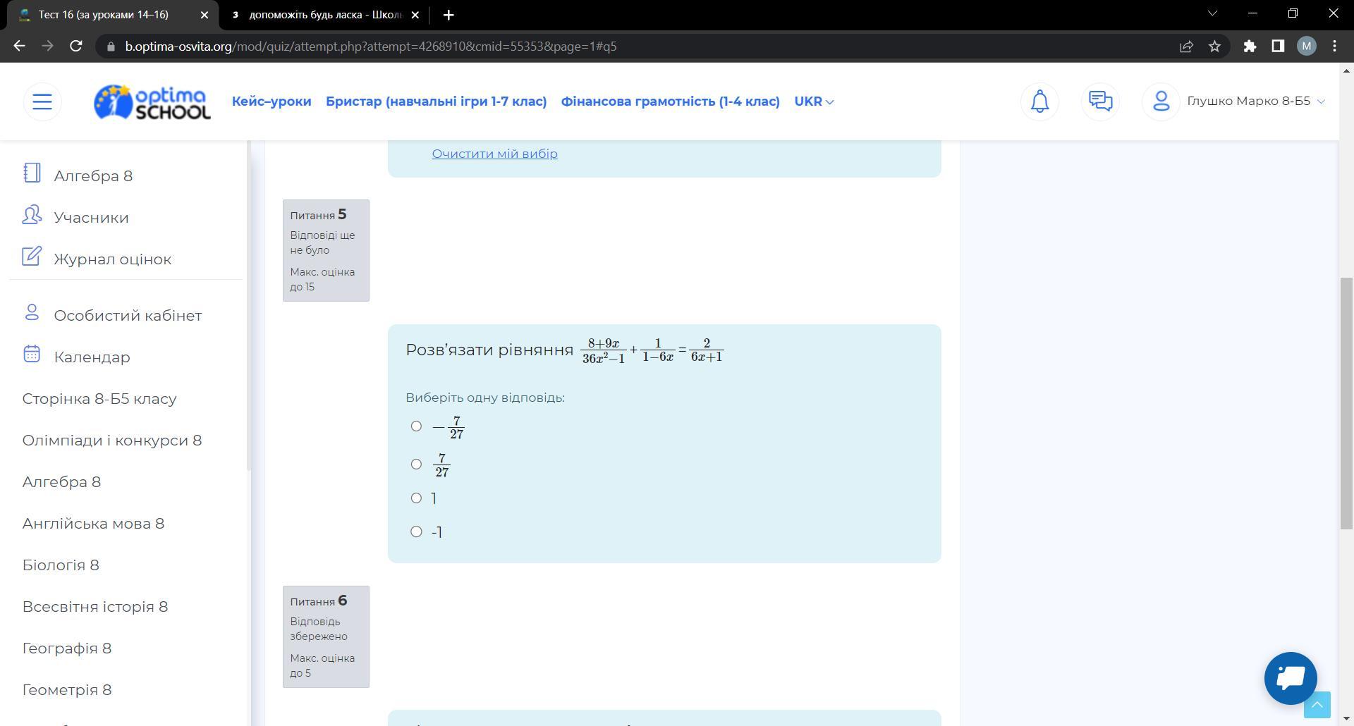Click the Журнал оцінок edit icon
The image size is (1354, 726).
tap(32, 257)
